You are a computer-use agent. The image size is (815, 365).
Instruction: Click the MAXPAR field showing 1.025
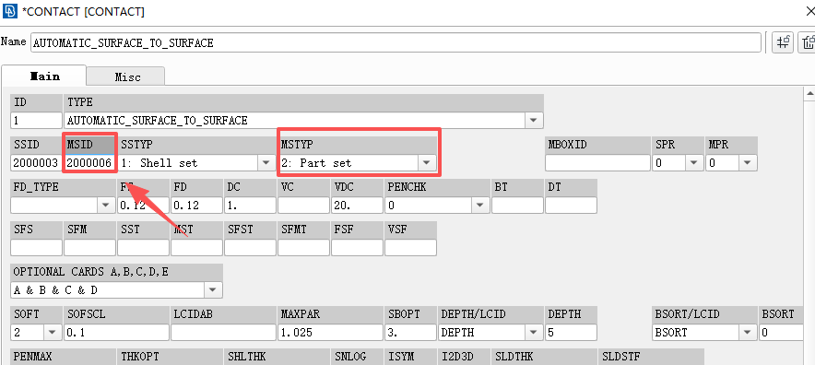coord(331,332)
